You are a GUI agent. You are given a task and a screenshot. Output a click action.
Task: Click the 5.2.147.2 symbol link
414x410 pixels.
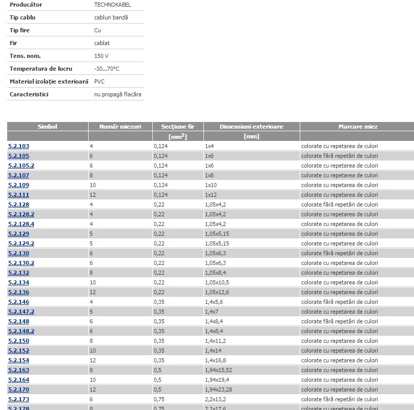(x=21, y=312)
